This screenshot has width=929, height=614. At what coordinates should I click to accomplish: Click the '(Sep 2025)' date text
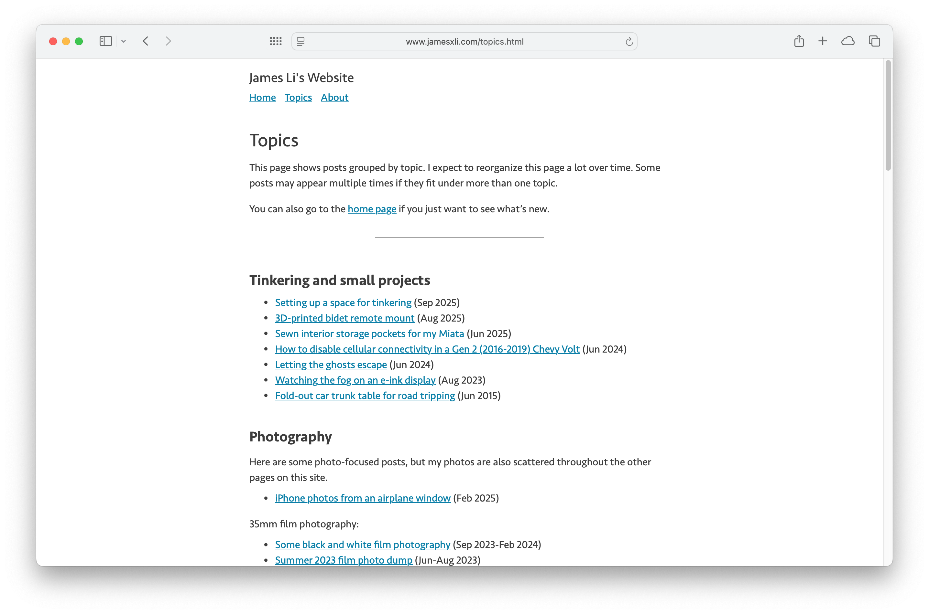click(437, 303)
